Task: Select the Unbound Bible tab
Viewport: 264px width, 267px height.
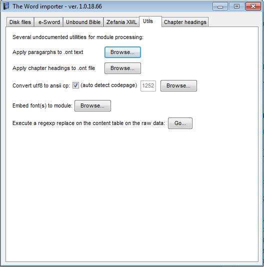Action: click(83, 22)
